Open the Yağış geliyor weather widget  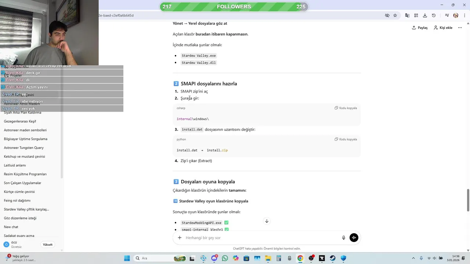pos(20,258)
